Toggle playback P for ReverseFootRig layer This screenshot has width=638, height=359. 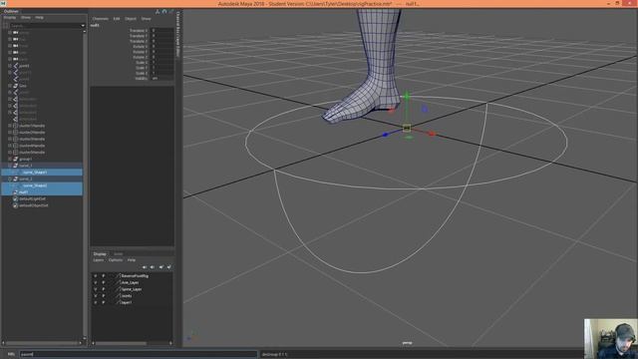(104, 276)
